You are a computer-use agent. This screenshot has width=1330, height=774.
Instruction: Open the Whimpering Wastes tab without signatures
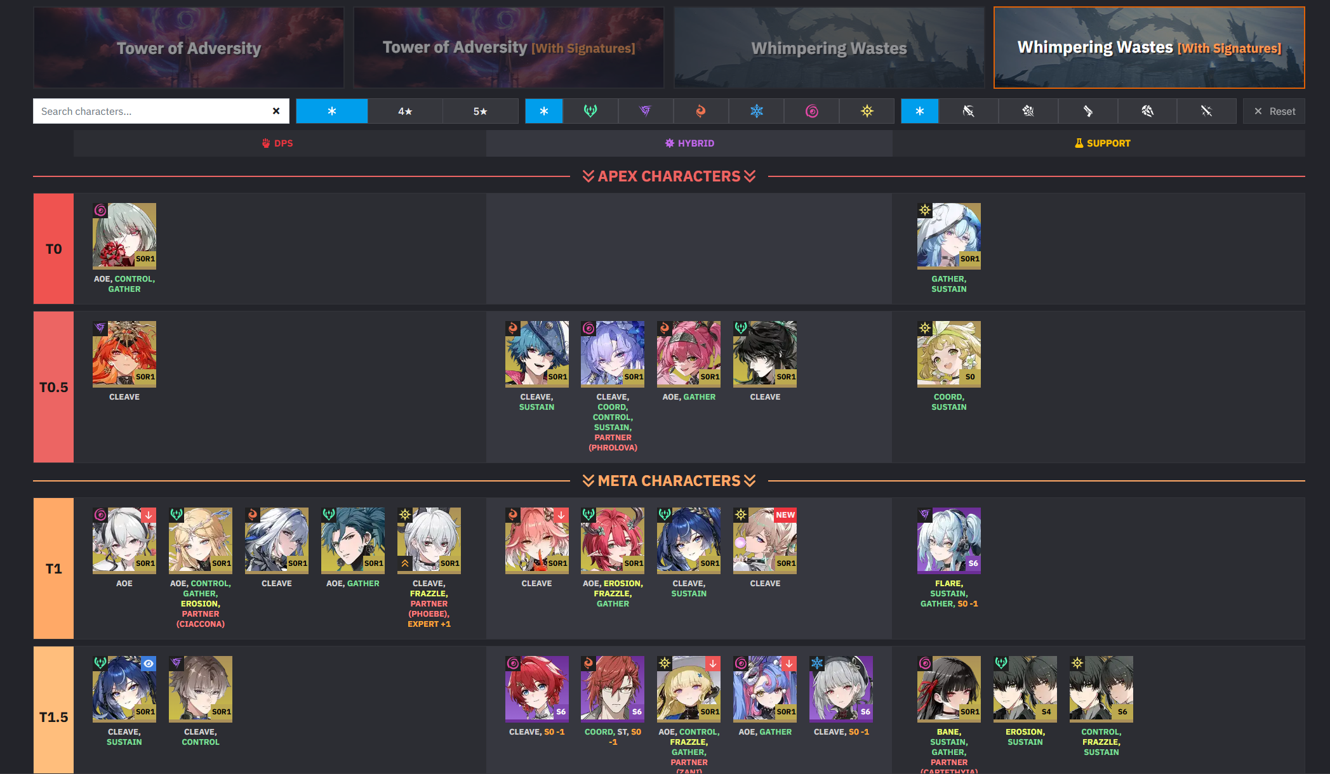click(829, 48)
